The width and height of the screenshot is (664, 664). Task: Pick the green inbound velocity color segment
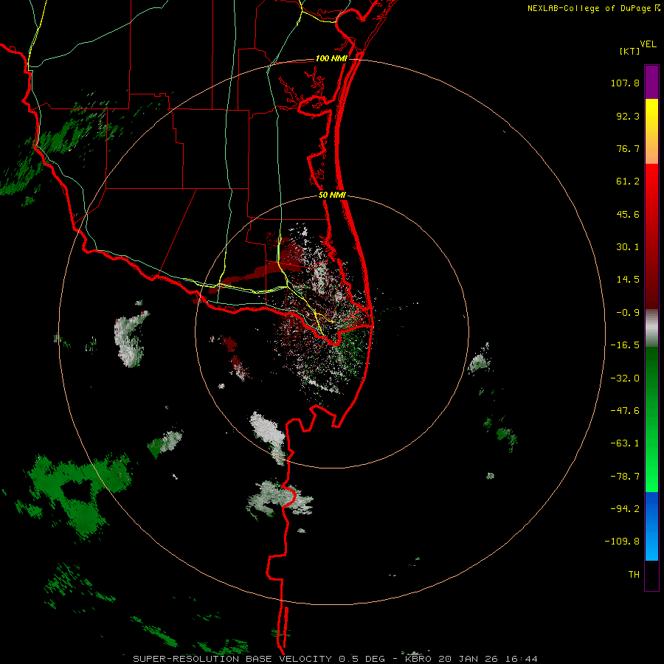coord(651,419)
